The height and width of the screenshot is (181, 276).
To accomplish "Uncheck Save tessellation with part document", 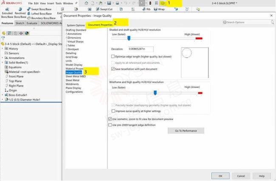I will point(113,69).
